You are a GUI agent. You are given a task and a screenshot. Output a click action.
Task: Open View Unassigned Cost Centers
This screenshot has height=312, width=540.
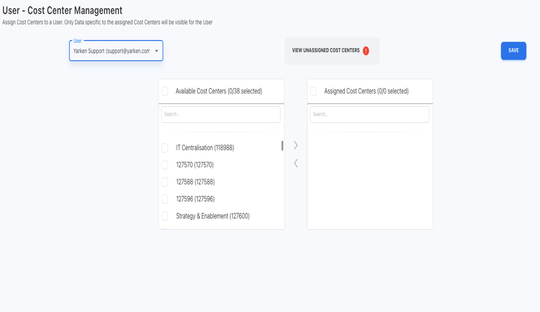326,51
